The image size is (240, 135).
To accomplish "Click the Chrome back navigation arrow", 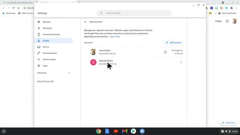I will (3, 8).
